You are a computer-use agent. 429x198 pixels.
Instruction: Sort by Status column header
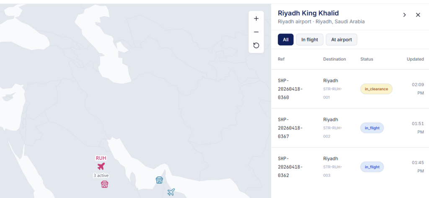[x=367, y=59]
